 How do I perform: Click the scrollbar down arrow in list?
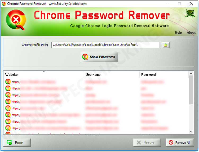191,132
